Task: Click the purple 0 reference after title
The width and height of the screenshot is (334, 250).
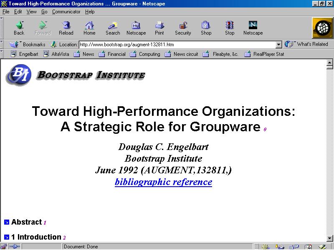Action: point(265,129)
